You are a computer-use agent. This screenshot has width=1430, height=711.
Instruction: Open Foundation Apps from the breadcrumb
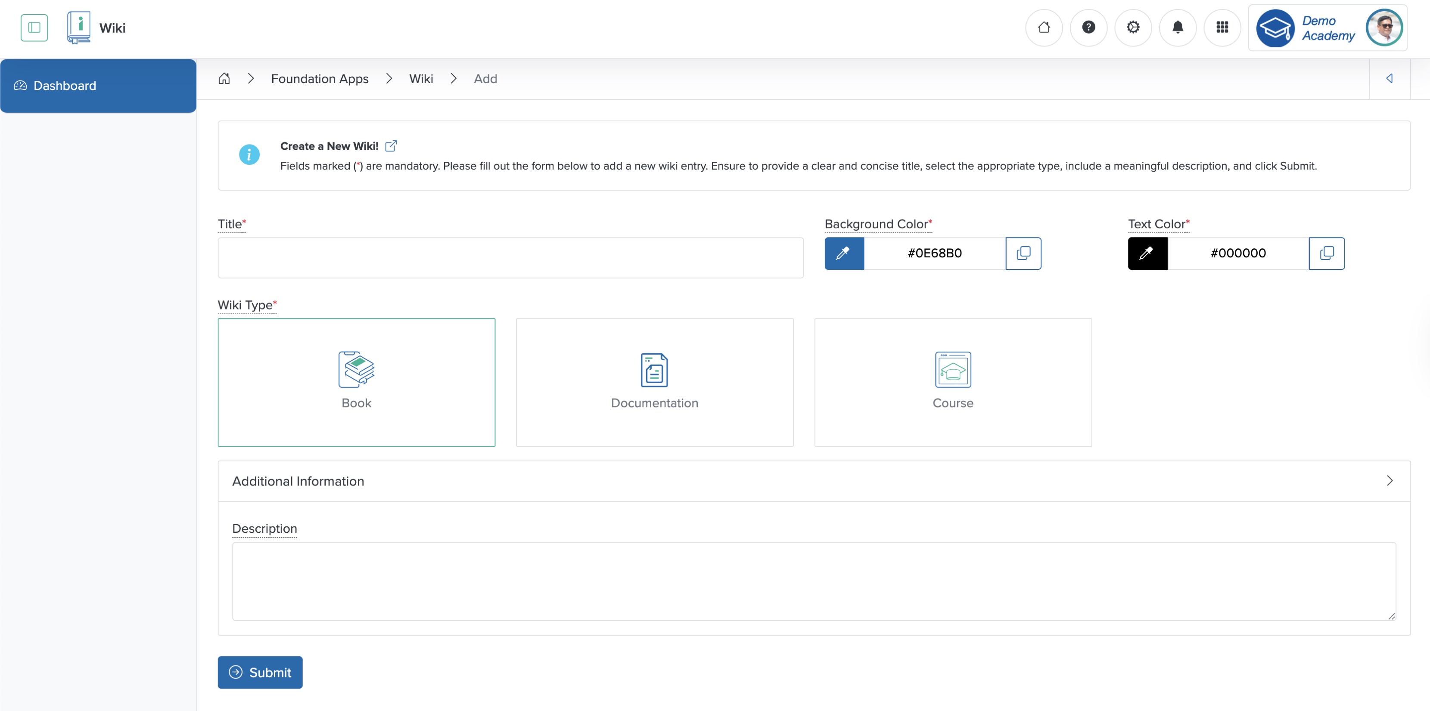[320, 78]
